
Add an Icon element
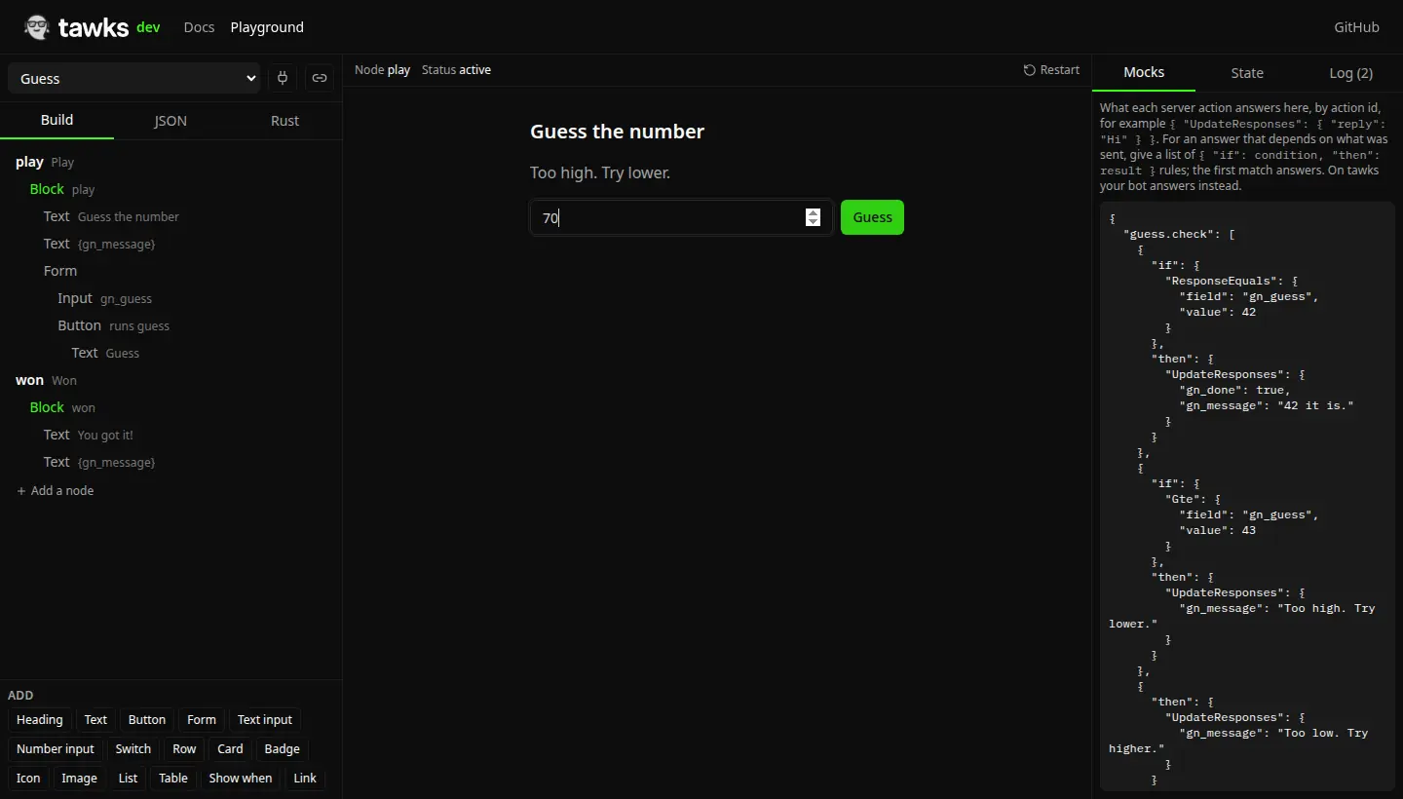tap(28, 779)
